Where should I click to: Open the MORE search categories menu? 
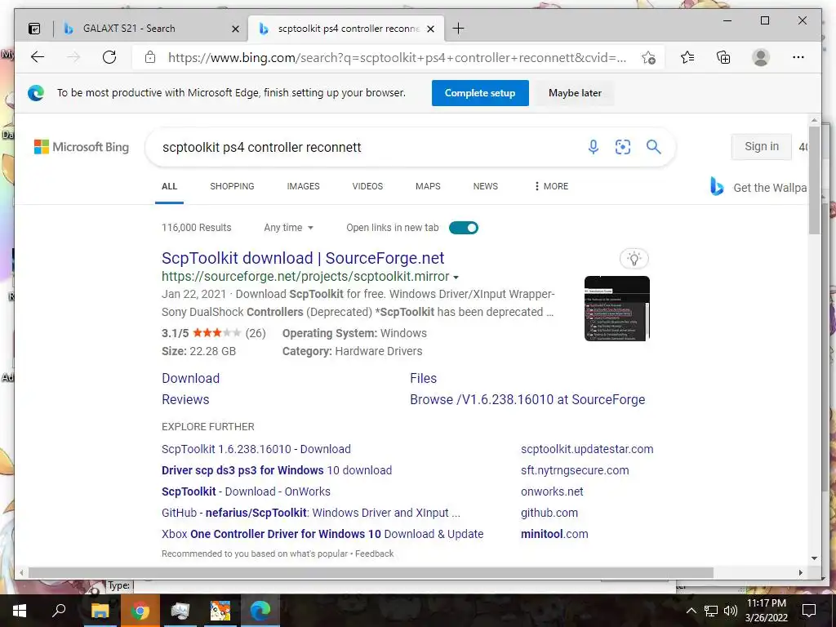551,186
